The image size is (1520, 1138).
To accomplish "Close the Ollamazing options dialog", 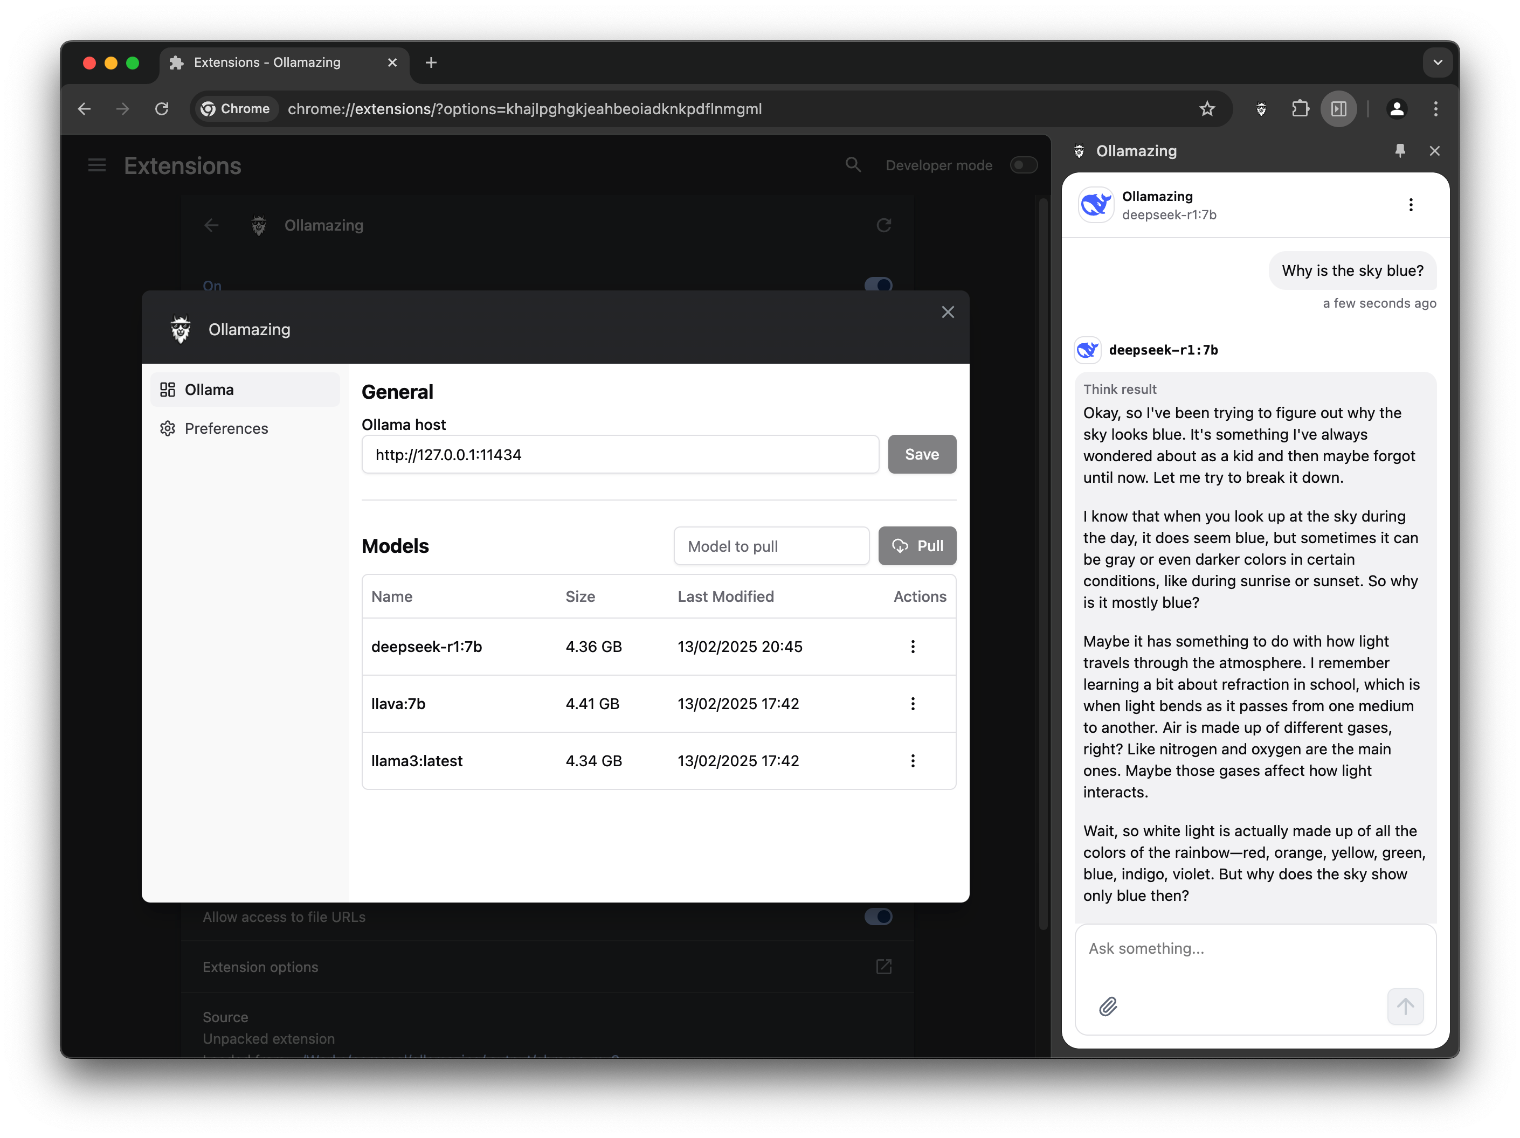I will point(948,313).
